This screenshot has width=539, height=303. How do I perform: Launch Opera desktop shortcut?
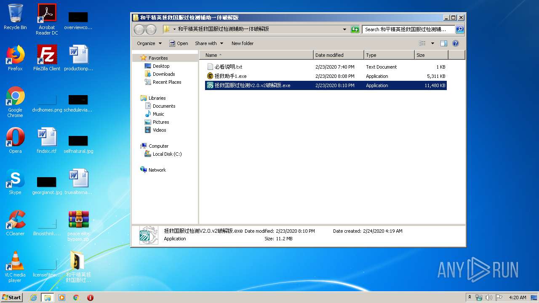(15, 141)
